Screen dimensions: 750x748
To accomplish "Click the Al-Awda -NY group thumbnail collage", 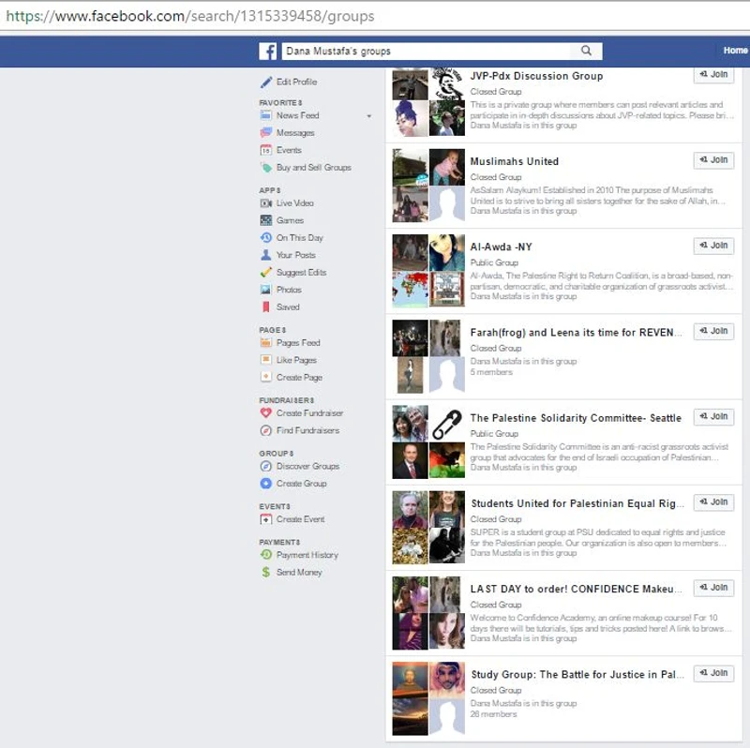I will [x=428, y=271].
